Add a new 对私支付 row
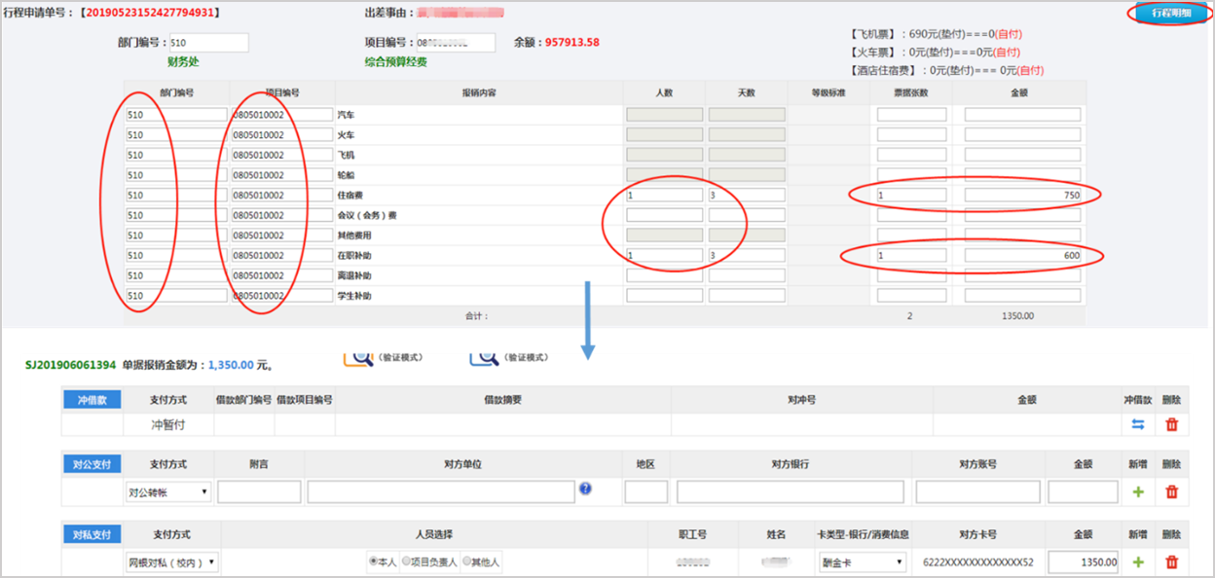1215x578 pixels. point(1138,561)
